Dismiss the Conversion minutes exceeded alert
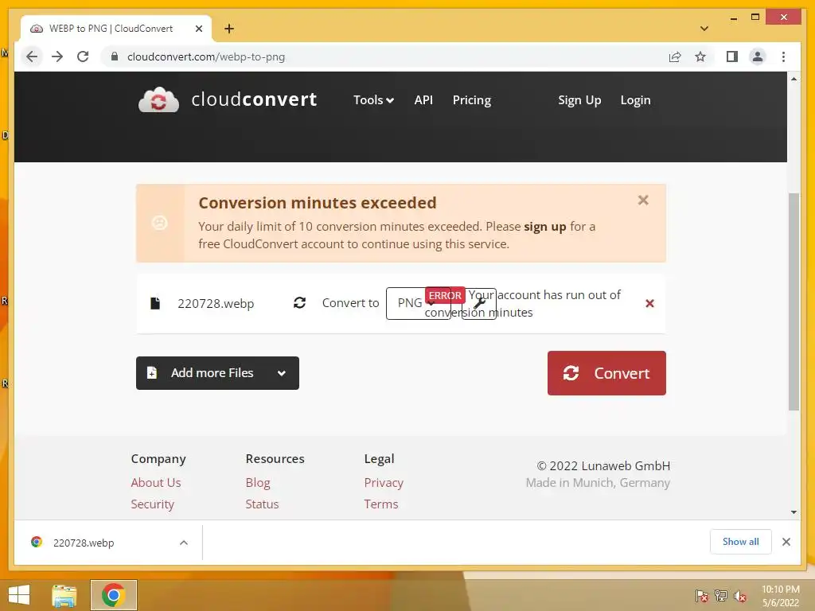Viewport: 815px width, 611px height. click(x=643, y=200)
